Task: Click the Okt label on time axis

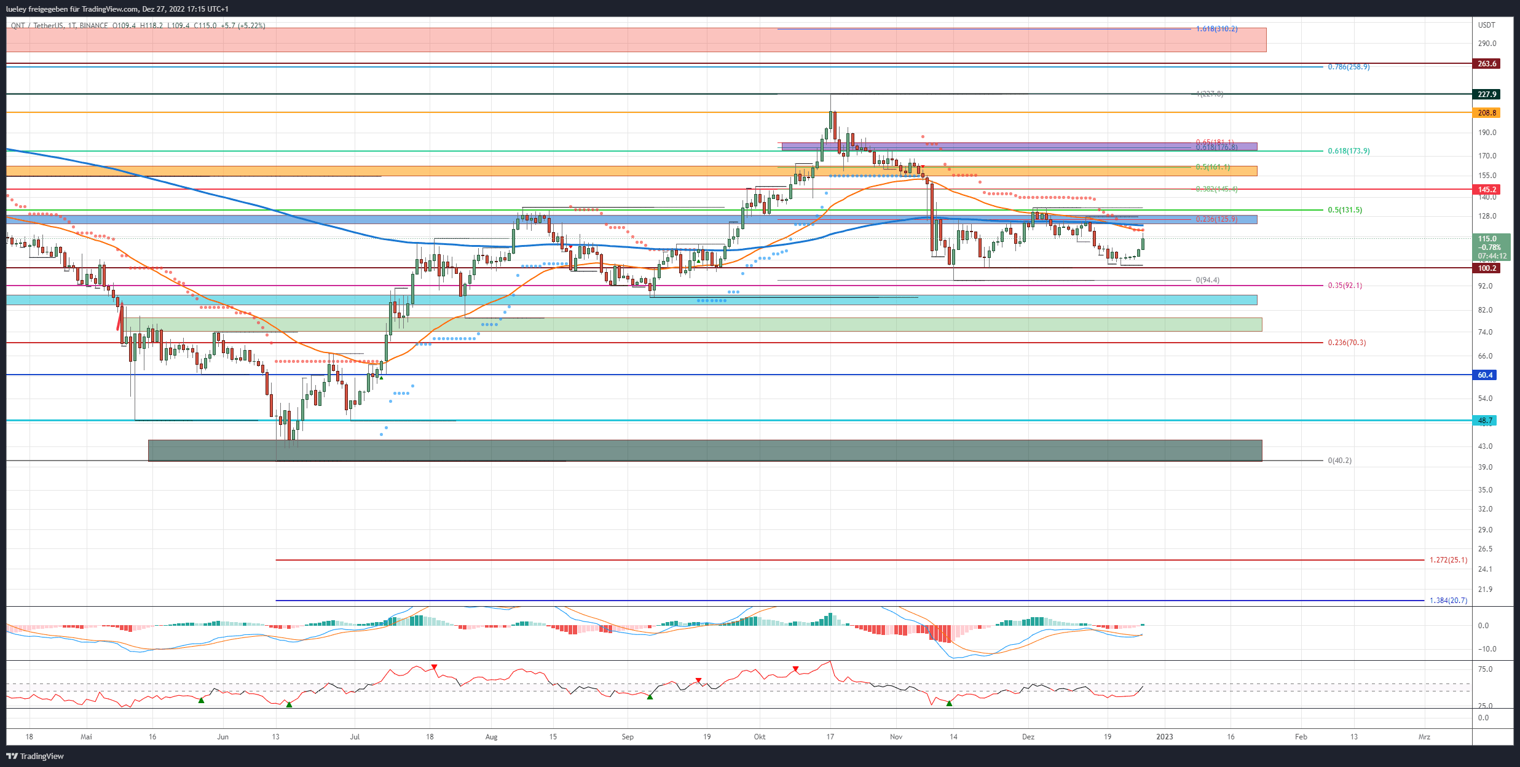Action: pos(760,737)
